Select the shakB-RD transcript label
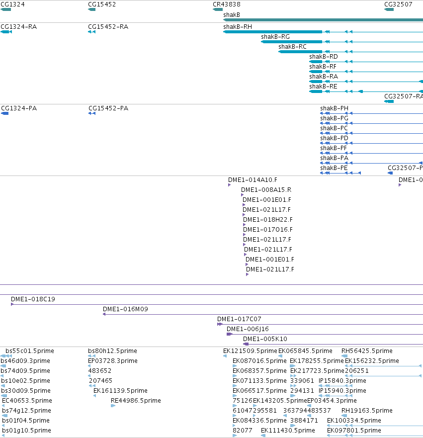 tap(323, 57)
